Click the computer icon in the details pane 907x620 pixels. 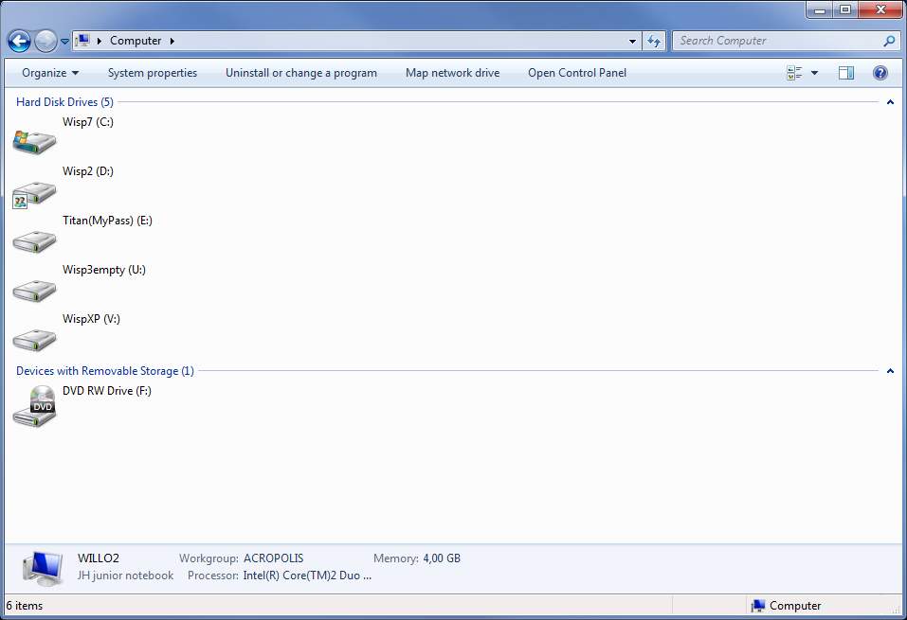(x=39, y=565)
